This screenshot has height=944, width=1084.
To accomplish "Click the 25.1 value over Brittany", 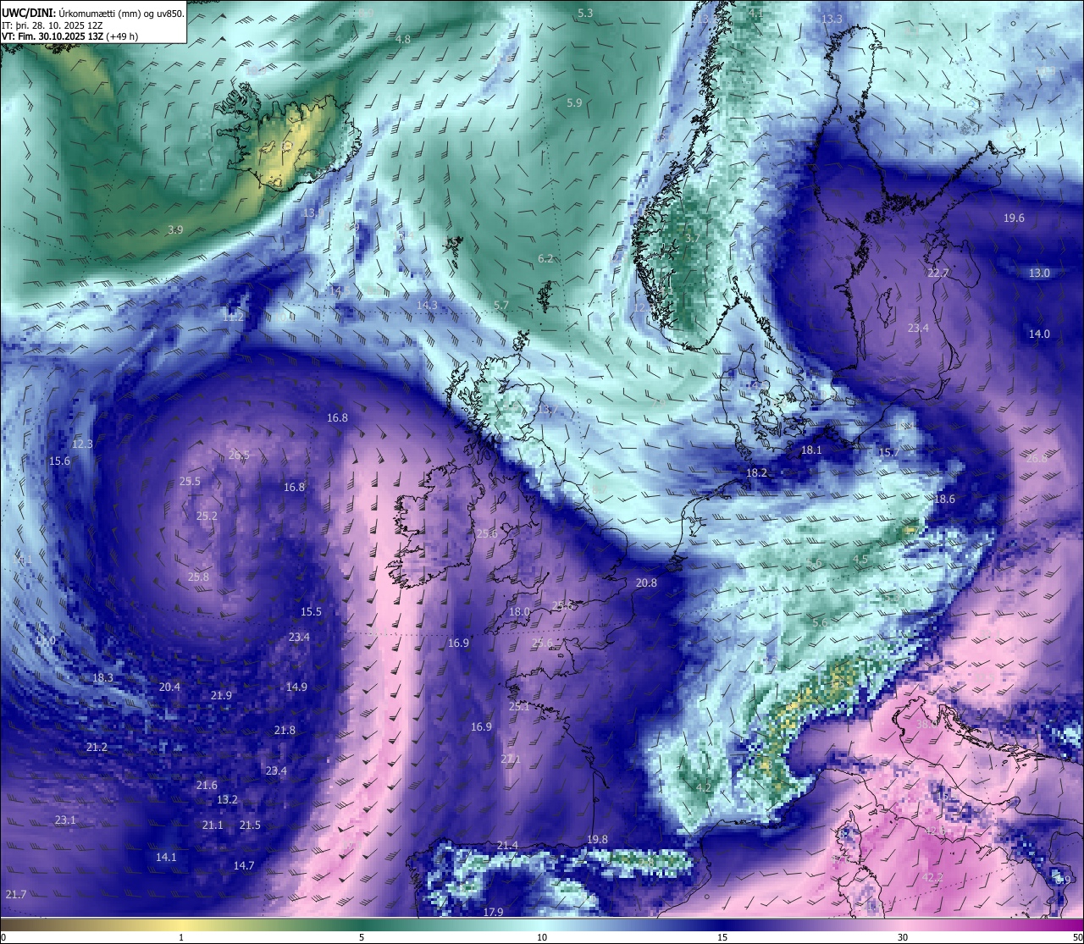I will pyautogui.click(x=519, y=707).
